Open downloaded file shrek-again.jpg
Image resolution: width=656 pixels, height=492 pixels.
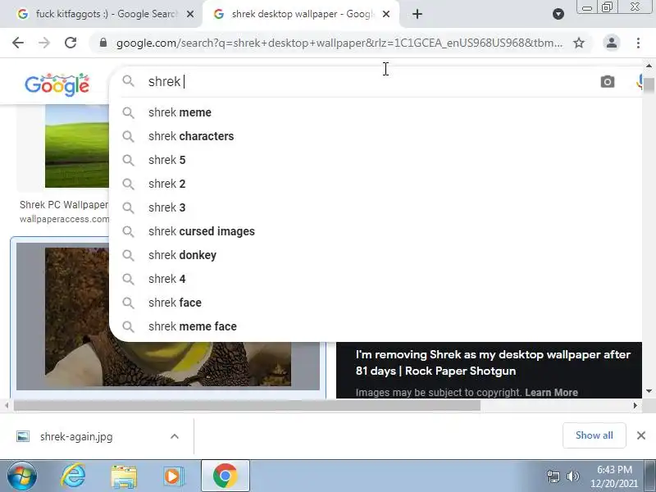(x=76, y=437)
